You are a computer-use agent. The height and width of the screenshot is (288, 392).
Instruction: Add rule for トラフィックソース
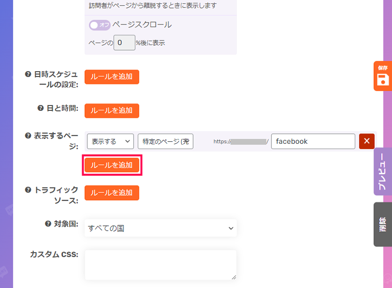coord(112,193)
